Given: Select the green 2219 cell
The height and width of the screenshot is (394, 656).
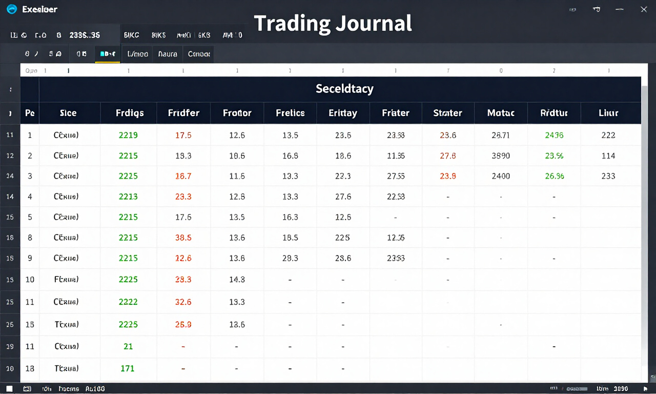Looking at the screenshot, I should point(128,135).
